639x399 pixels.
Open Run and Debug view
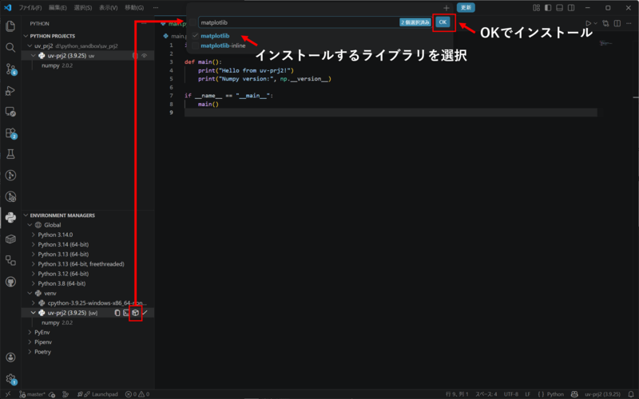(10, 91)
